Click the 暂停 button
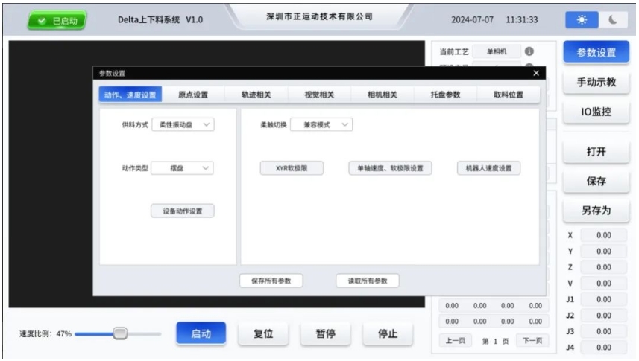This screenshot has height=361, width=639. coord(326,333)
